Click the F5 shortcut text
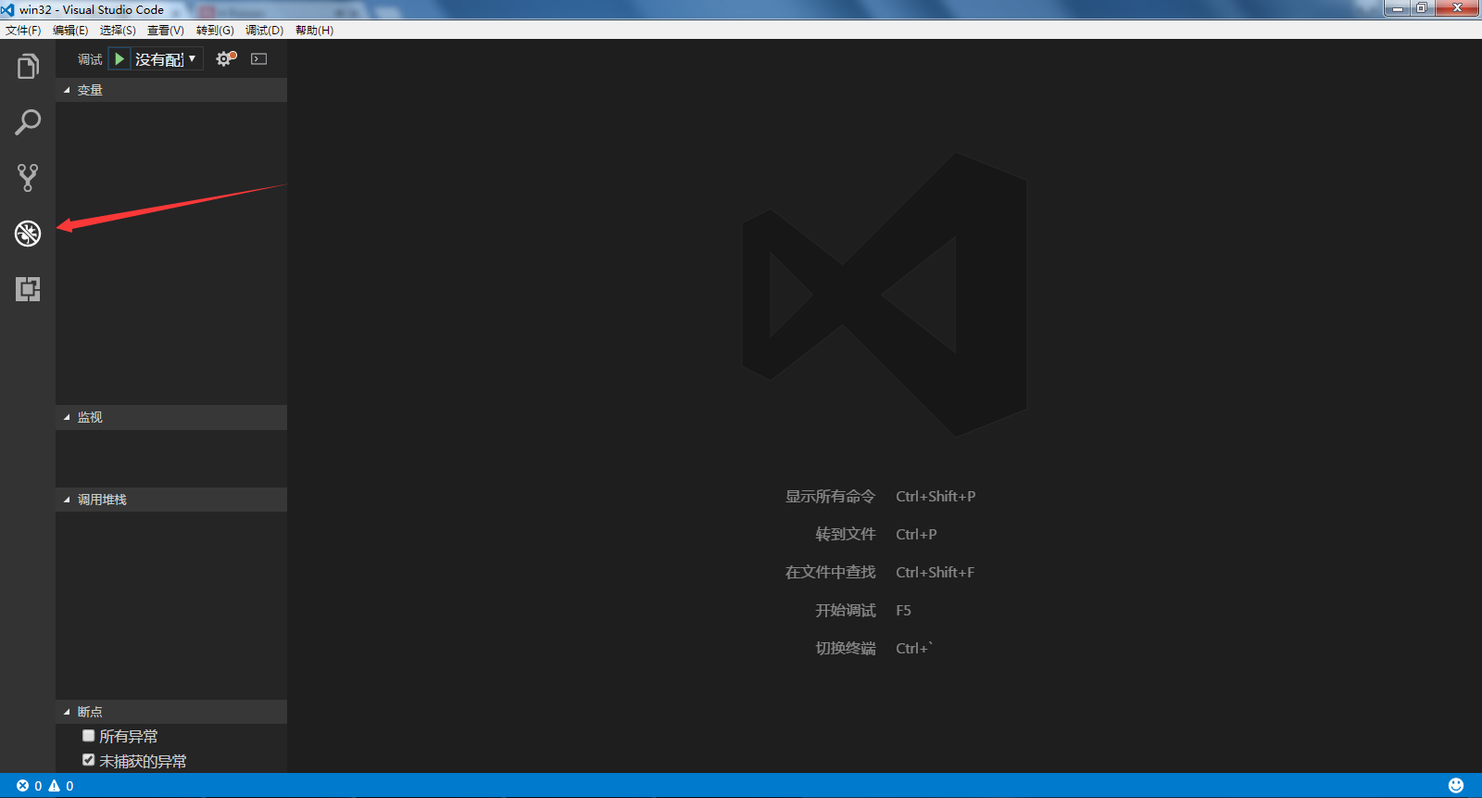 [903, 611]
